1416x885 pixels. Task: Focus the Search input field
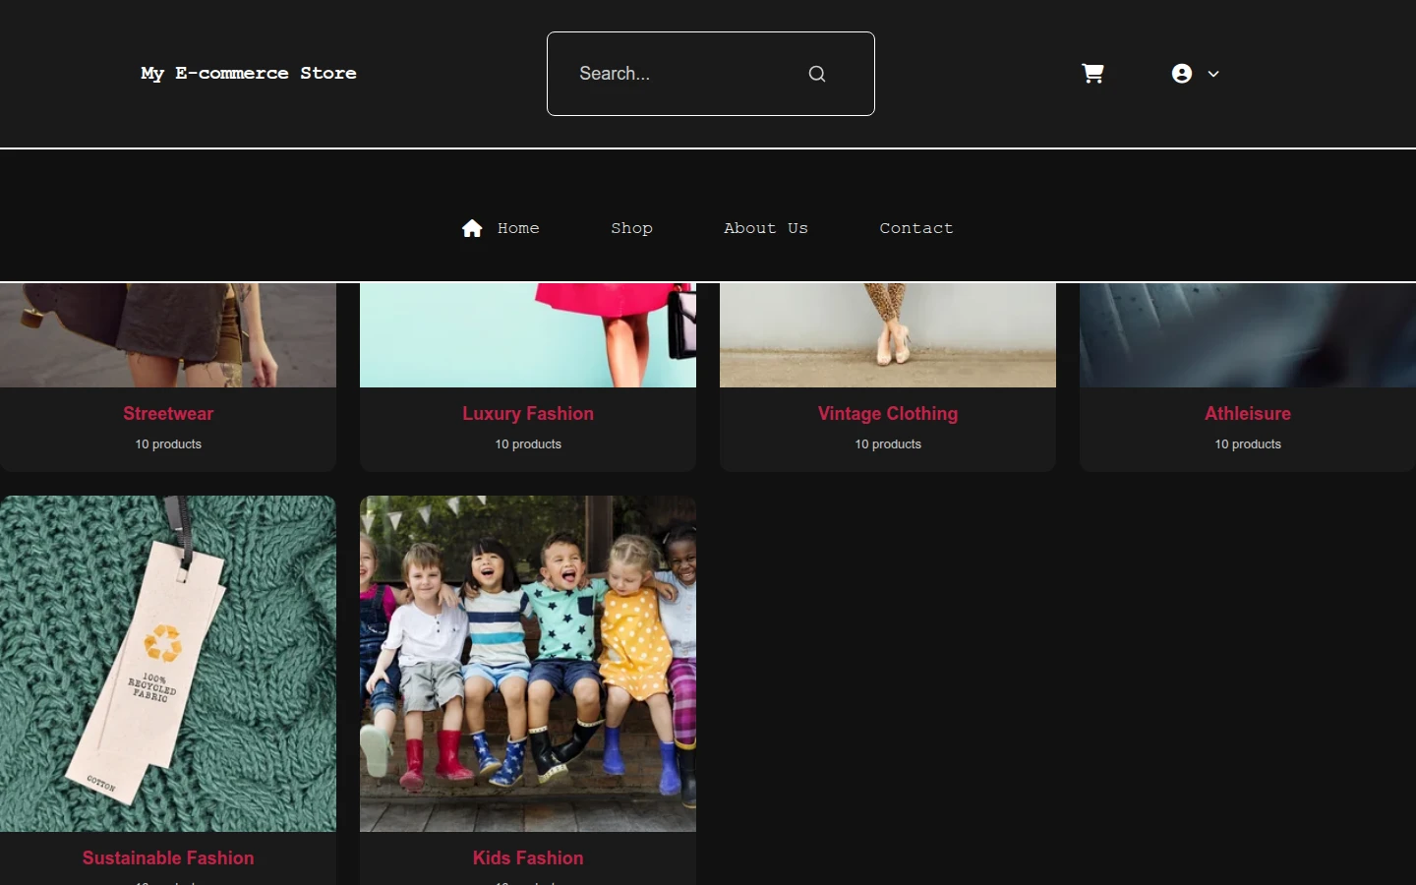coord(710,74)
